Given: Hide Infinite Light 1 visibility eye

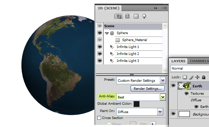Looking at the screenshot, I should [x=100, y=47].
